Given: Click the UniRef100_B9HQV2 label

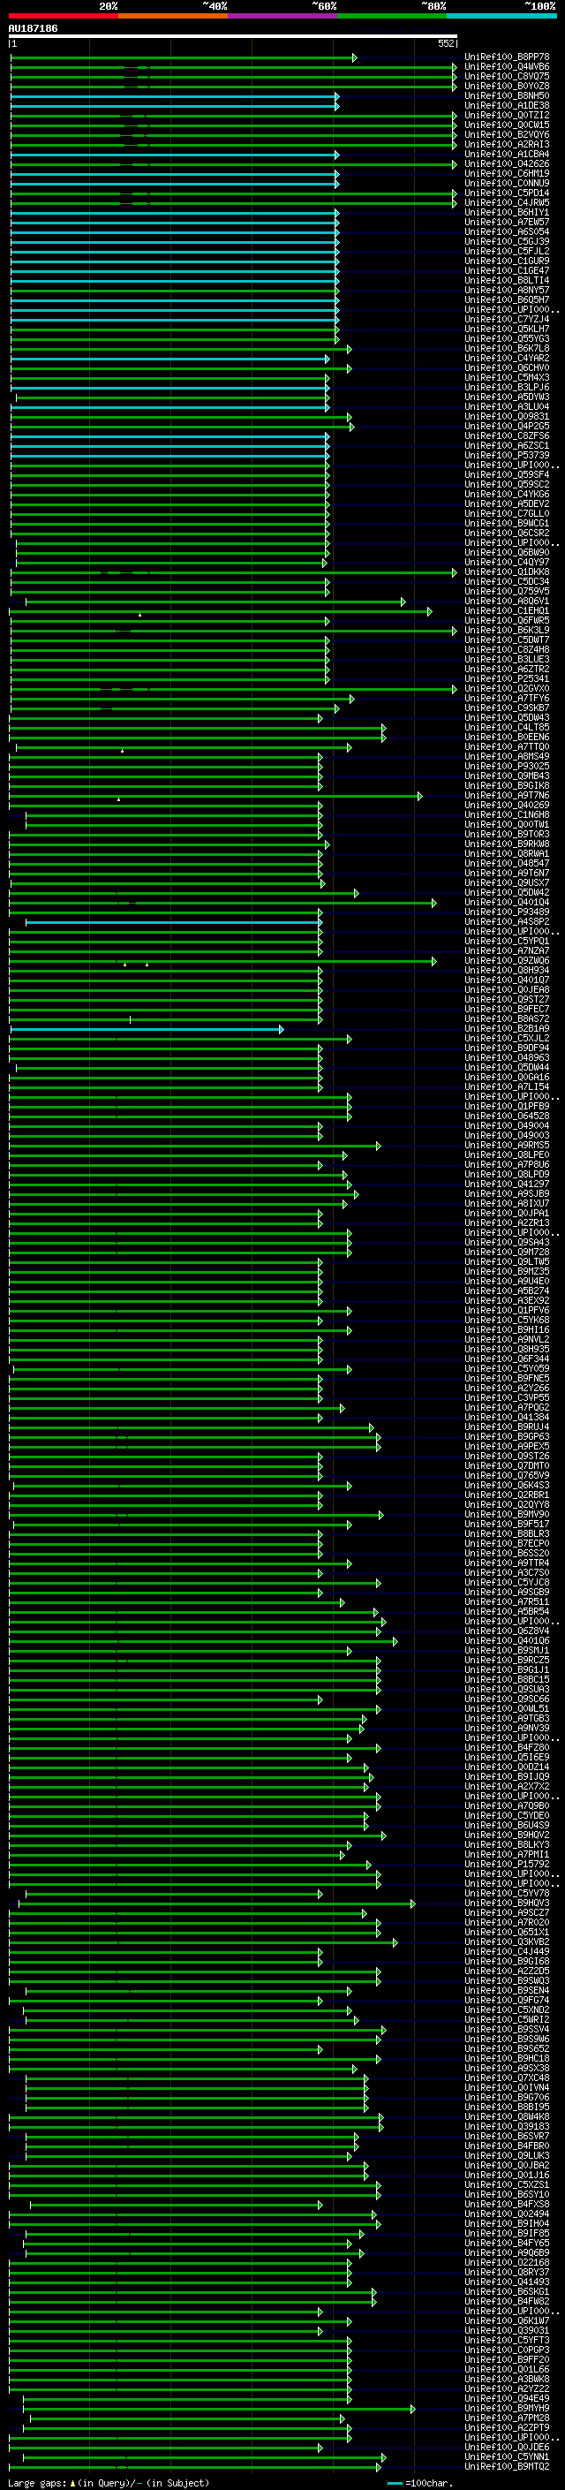Looking at the screenshot, I should click(507, 1835).
